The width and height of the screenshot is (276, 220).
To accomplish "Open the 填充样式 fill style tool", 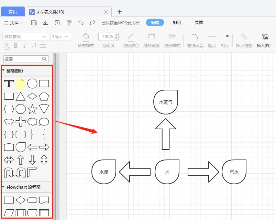I will point(85,40).
